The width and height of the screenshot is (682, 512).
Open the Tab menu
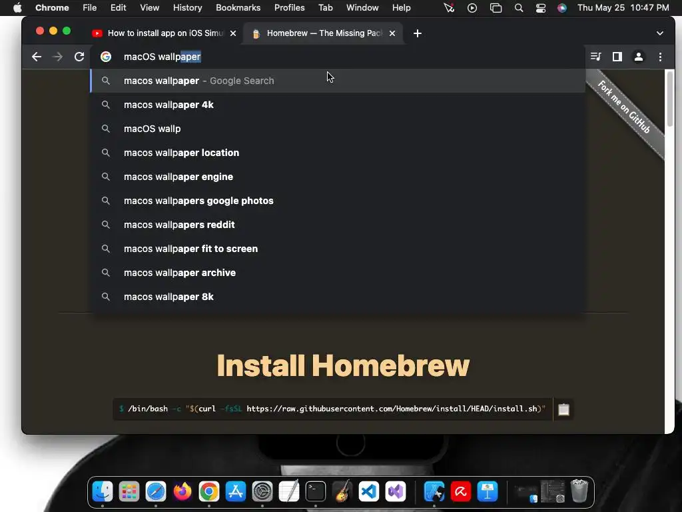[325, 8]
